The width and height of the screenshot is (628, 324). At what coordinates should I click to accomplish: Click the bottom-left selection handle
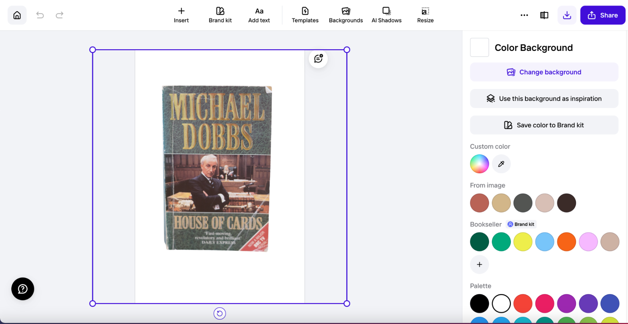tap(92, 304)
